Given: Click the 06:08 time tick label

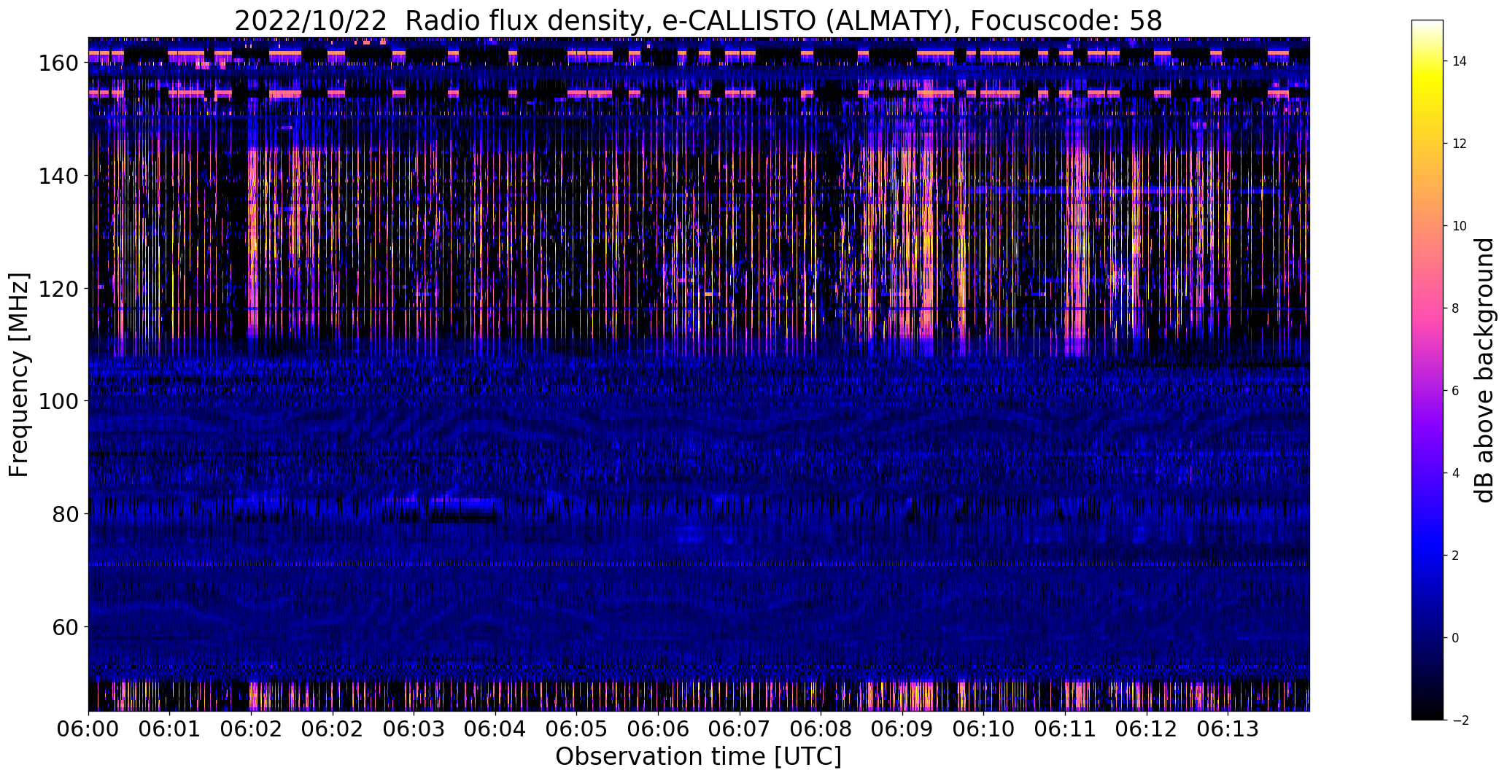Looking at the screenshot, I should tap(821, 730).
